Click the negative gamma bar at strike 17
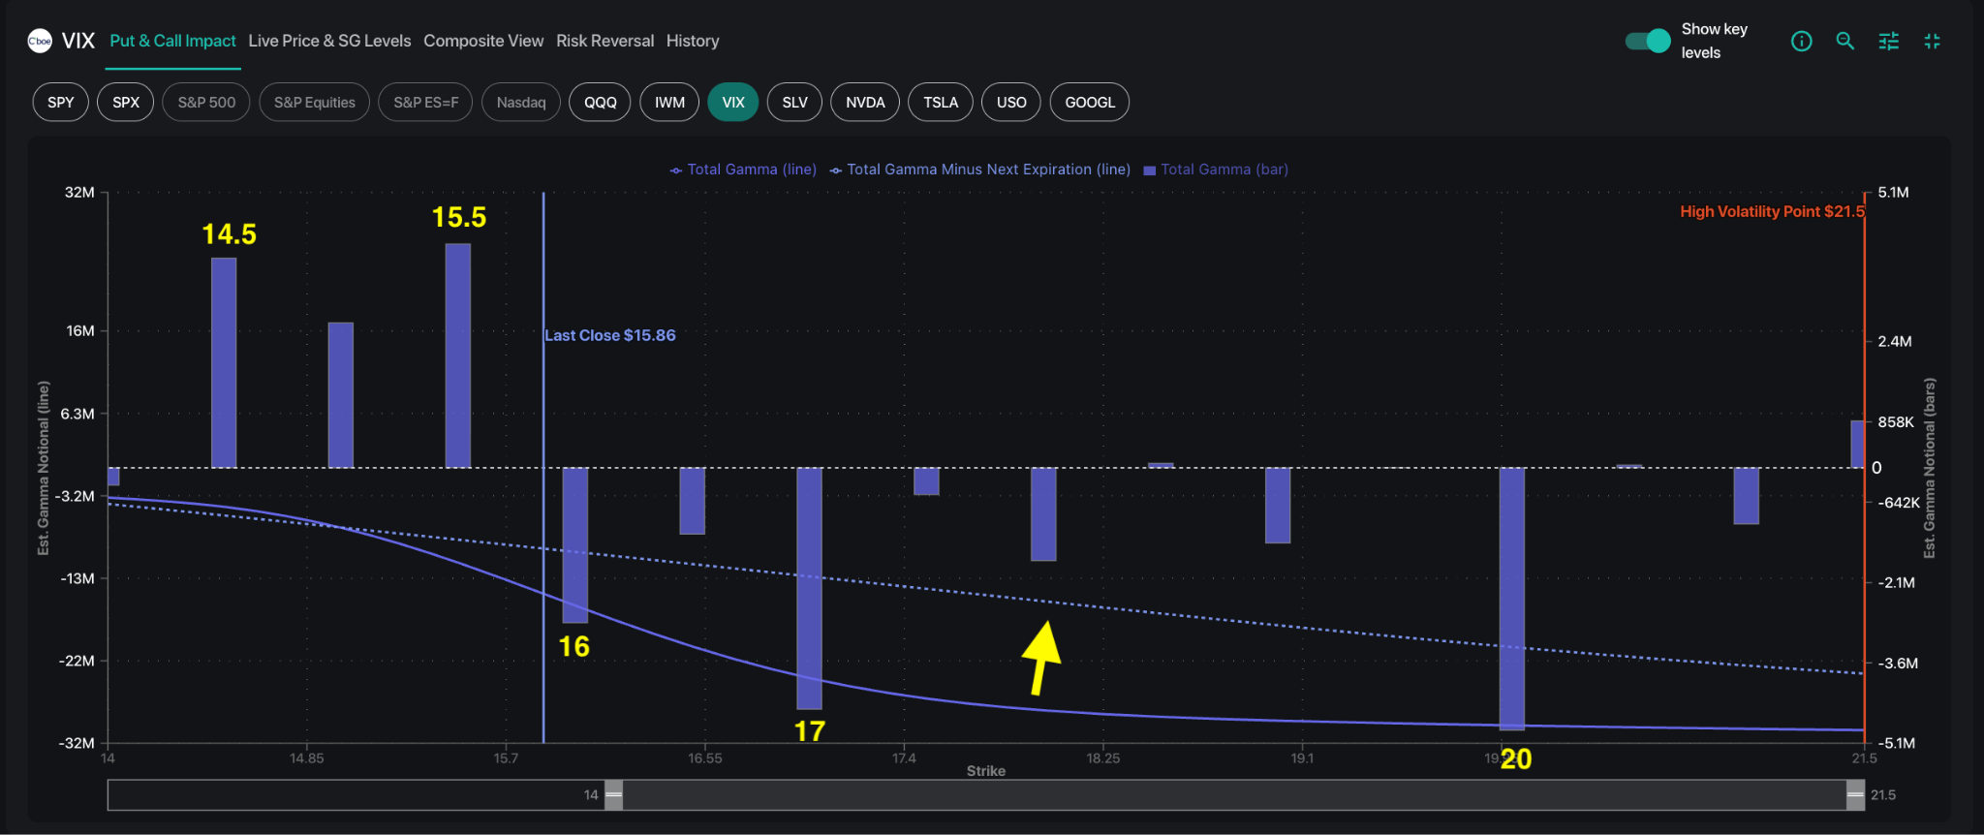1984x835 pixels. tap(810, 589)
